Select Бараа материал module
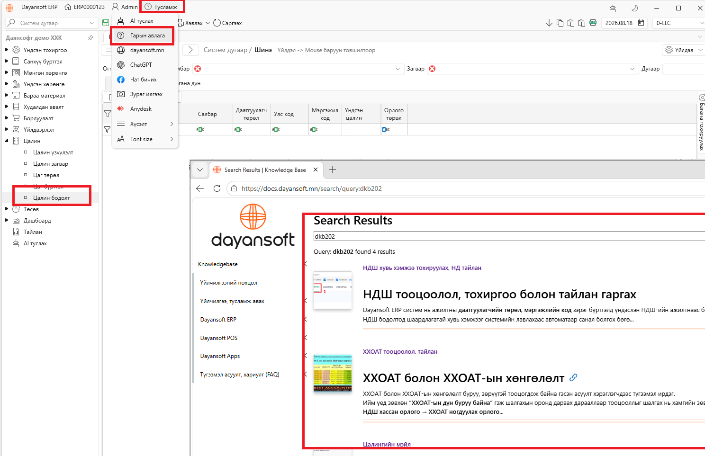The width and height of the screenshot is (705, 456). (45, 96)
